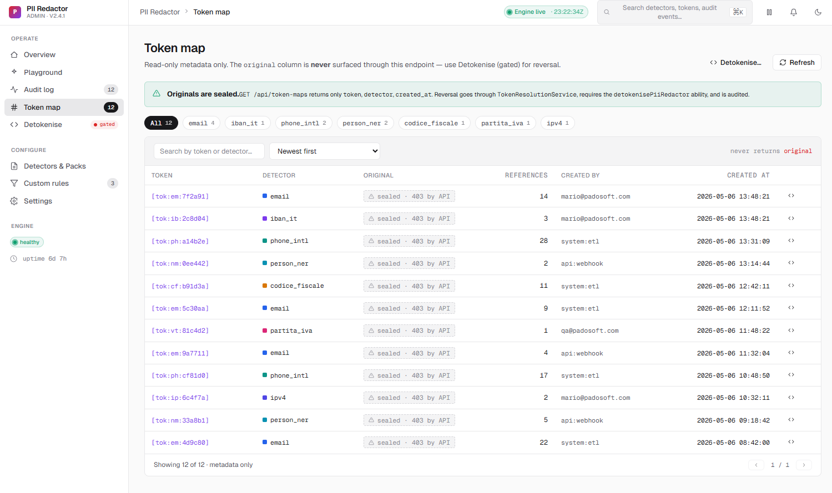
Task: Go to next page of results
Action: [x=804, y=465]
